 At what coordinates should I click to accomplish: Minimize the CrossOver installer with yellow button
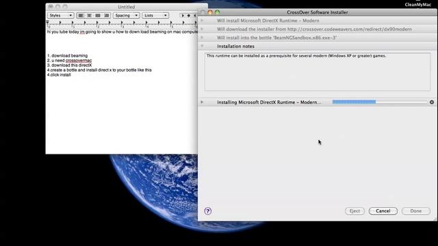click(210, 12)
